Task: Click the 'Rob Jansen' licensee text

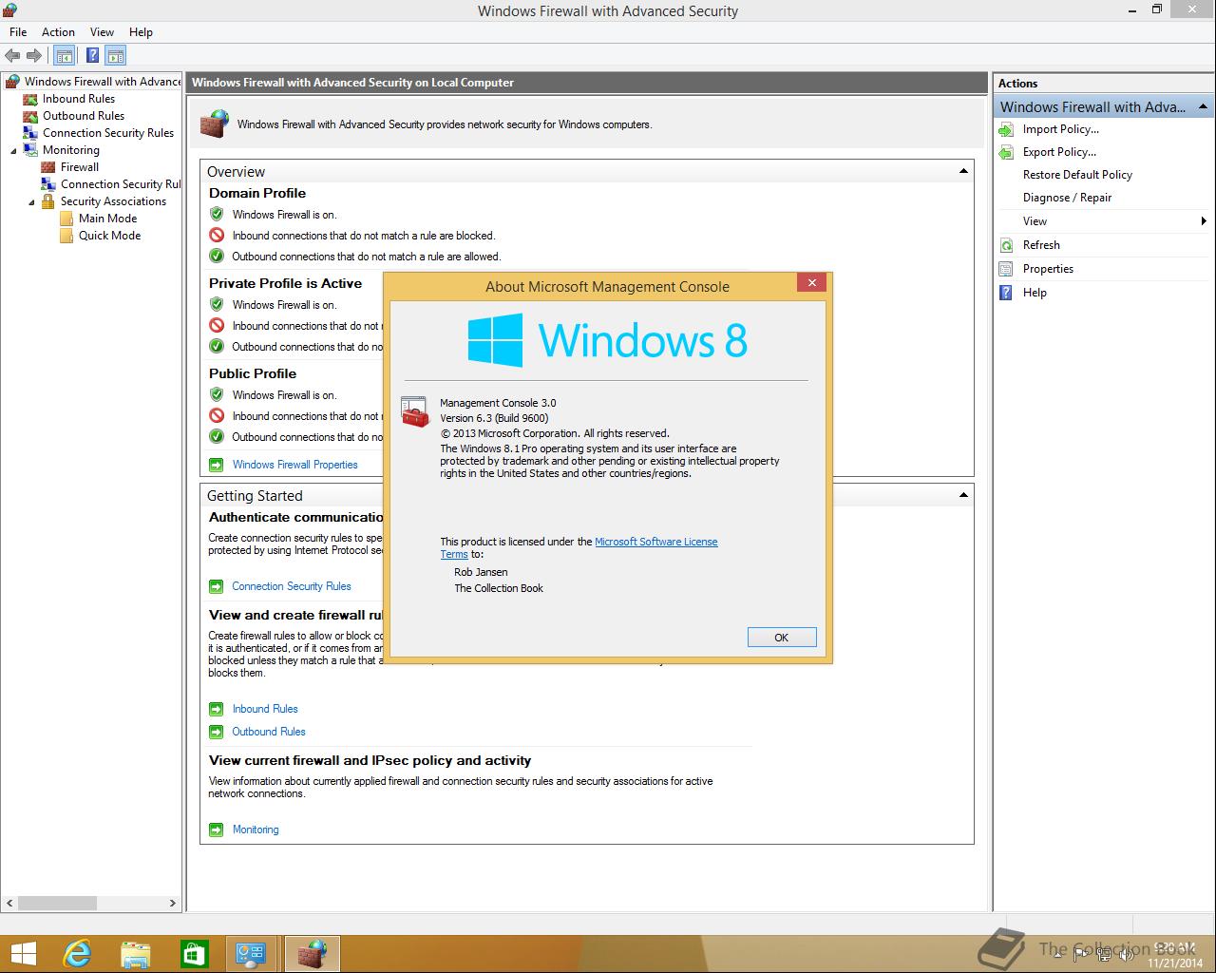Action: pyautogui.click(x=481, y=572)
